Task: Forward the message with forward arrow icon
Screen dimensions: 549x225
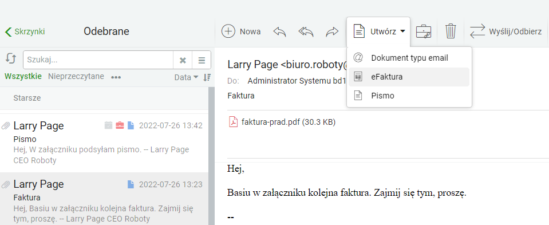Action: click(x=332, y=31)
